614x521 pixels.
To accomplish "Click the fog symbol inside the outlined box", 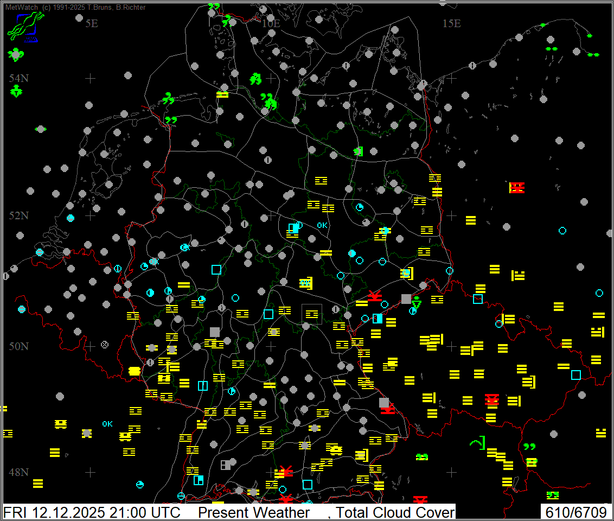I will (311, 314).
